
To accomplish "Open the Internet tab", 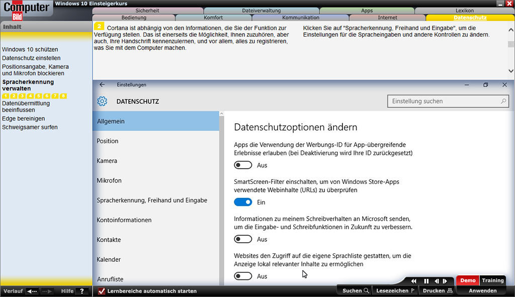I will click(x=387, y=18).
